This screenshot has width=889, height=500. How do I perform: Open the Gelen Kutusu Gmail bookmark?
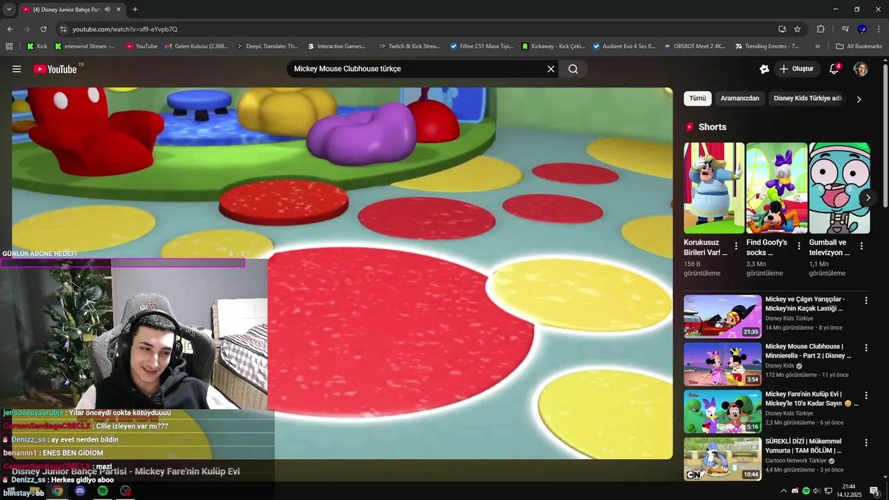point(197,47)
